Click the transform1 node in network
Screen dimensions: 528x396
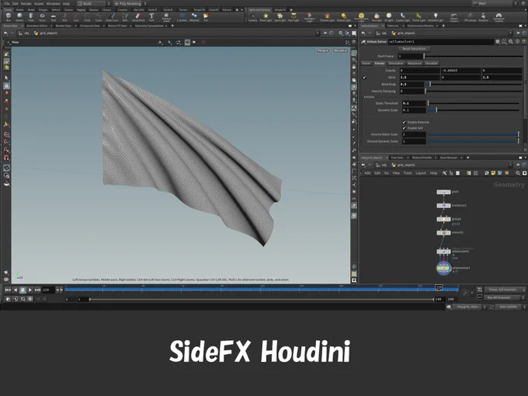443,206
